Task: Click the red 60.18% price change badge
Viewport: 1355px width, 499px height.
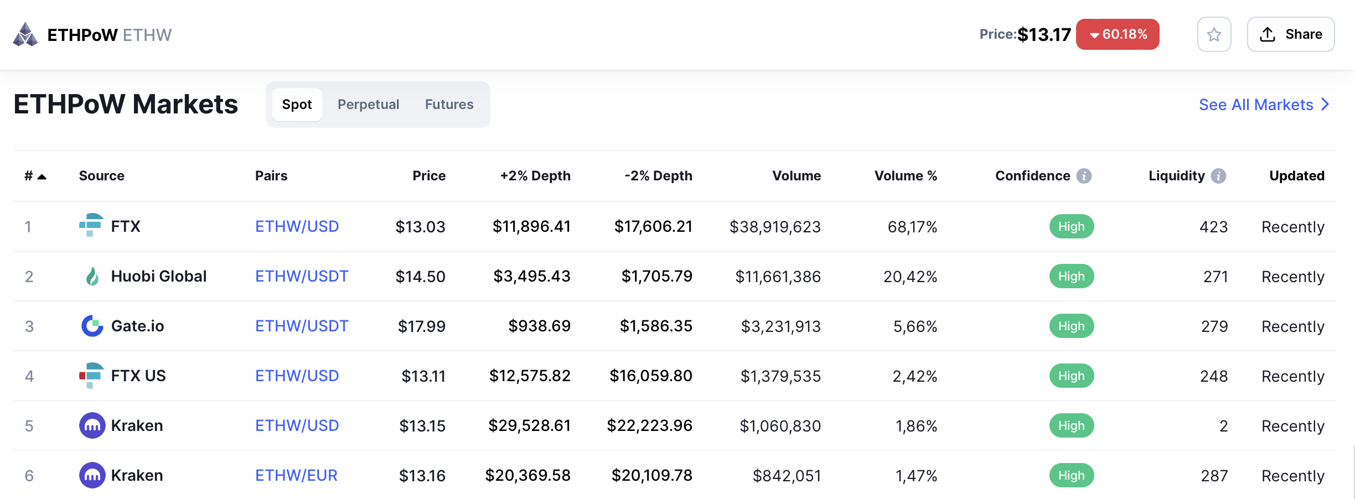Action: point(1117,35)
